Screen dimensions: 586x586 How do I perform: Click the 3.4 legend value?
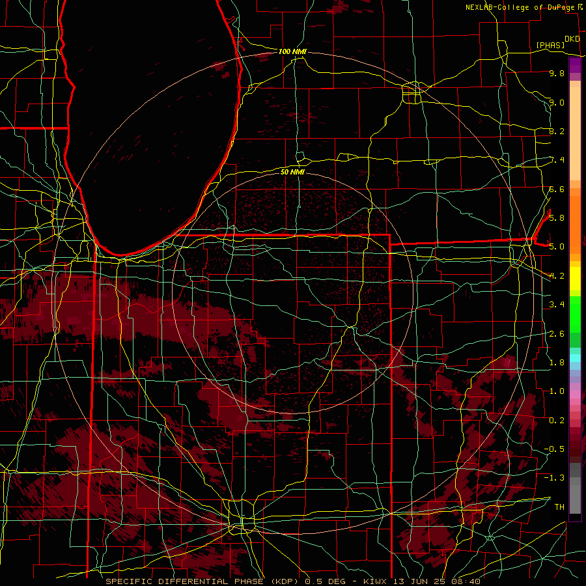[x=557, y=304]
